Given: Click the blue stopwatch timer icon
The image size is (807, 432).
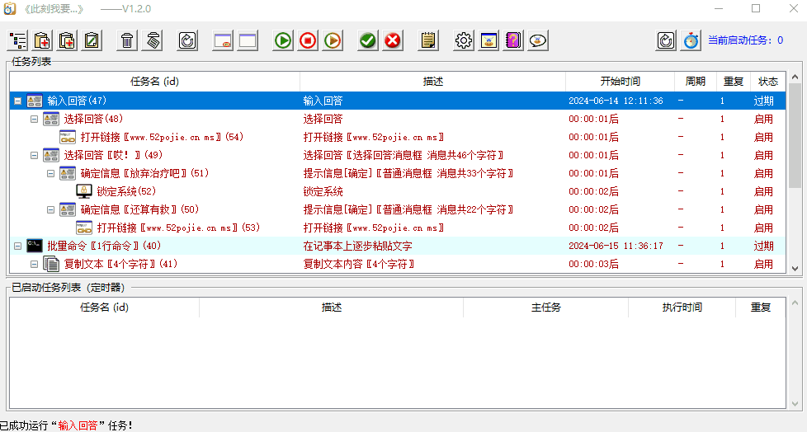Looking at the screenshot, I should [x=691, y=40].
